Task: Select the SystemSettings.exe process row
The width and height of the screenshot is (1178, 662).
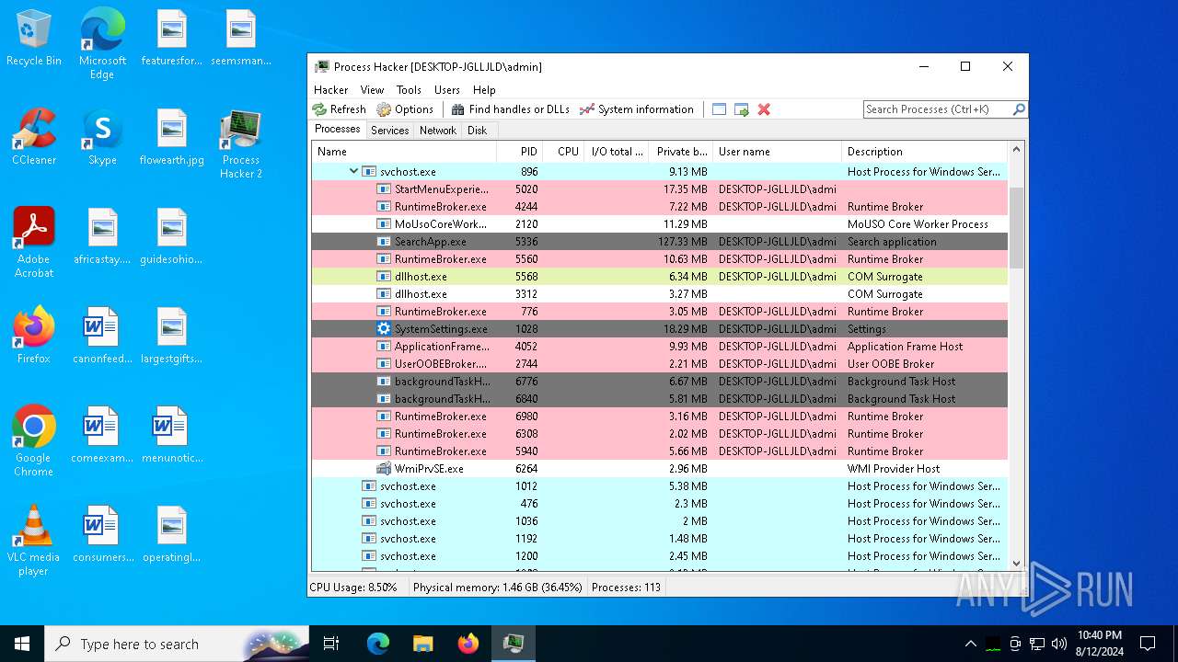Action: click(660, 329)
